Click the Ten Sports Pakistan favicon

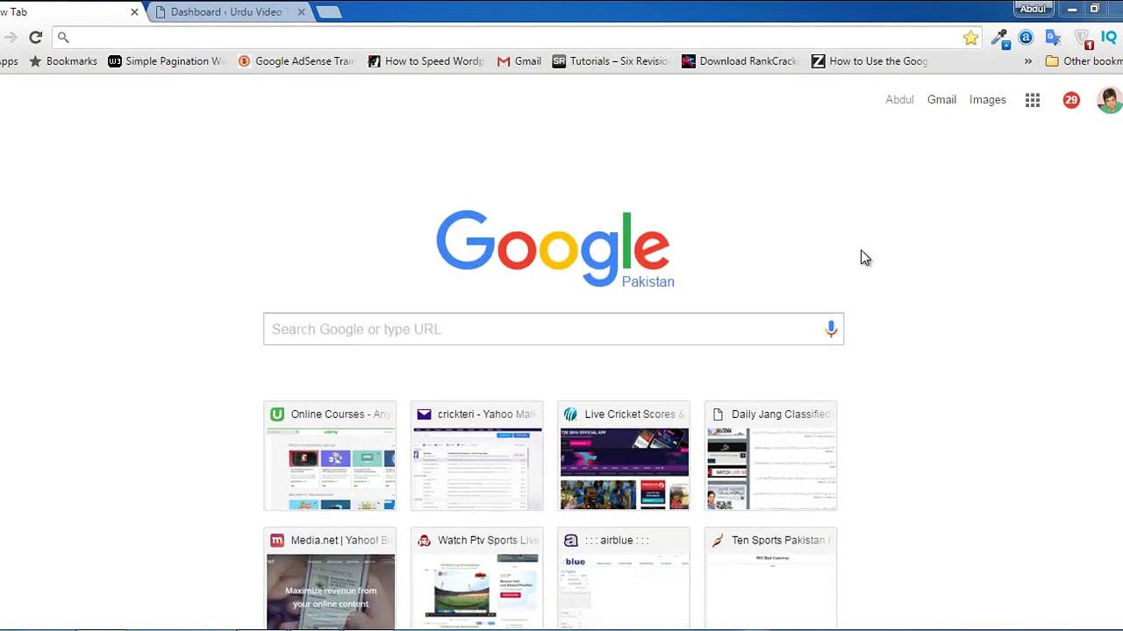coord(718,541)
